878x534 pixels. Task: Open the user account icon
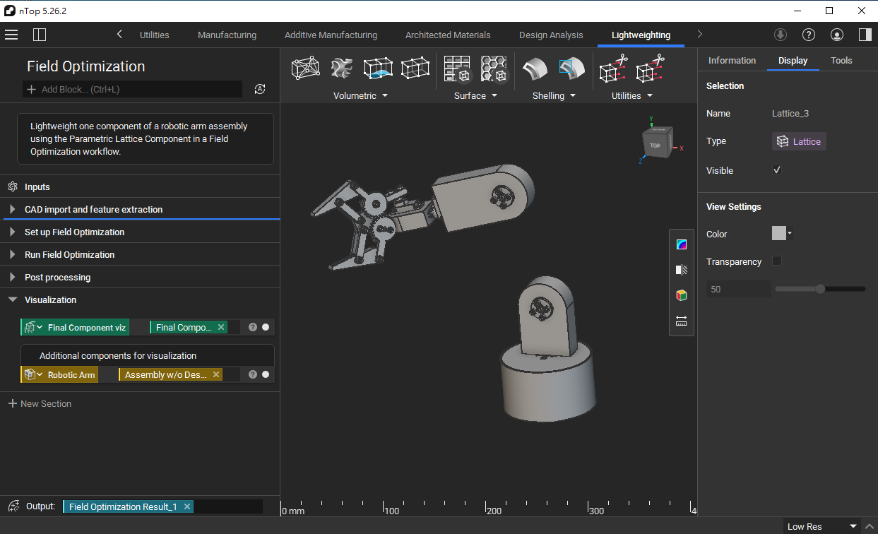click(837, 35)
